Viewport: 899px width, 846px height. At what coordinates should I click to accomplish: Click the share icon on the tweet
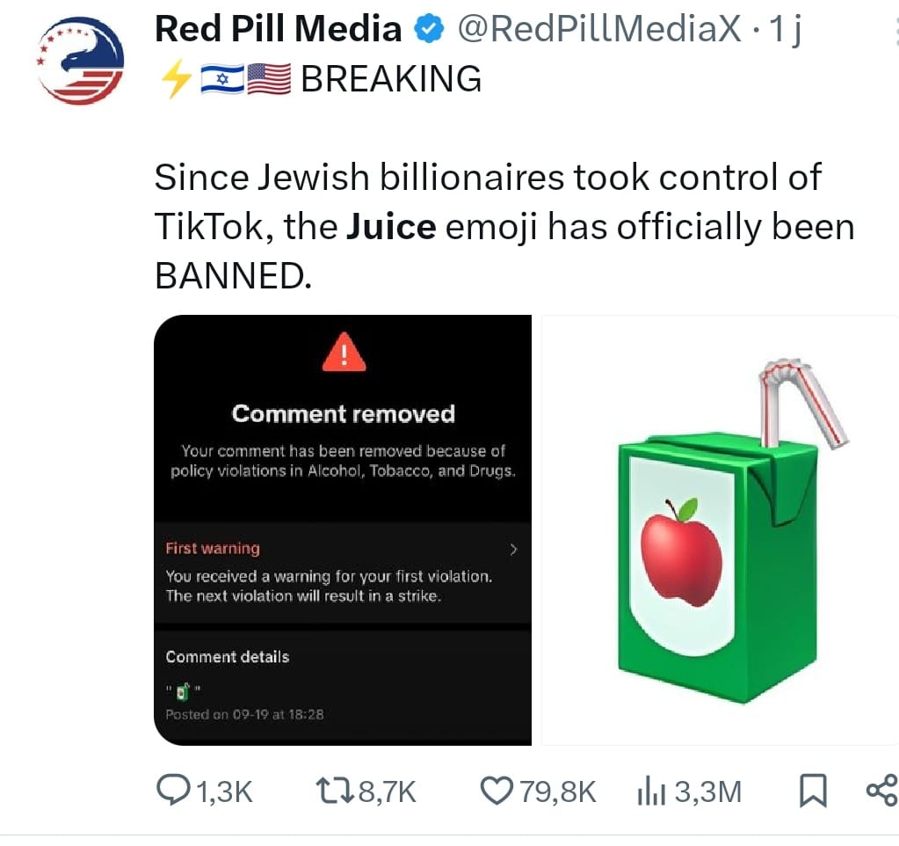coord(881,791)
